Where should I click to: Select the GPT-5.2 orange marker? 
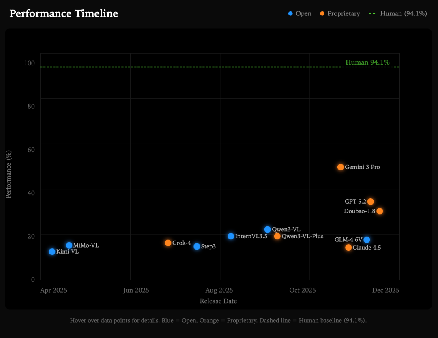pos(370,202)
